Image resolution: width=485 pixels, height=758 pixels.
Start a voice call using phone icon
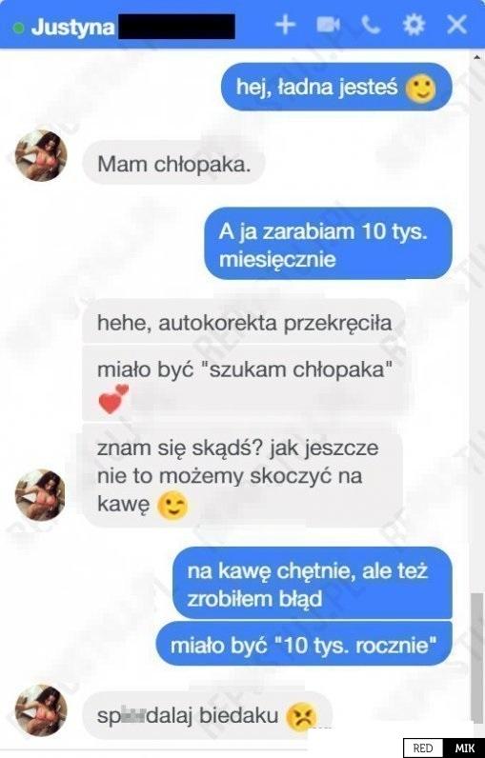tap(371, 25)
